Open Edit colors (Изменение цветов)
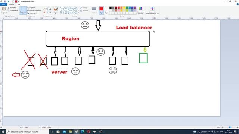Viewport: 239px width, 134px height. (140, 10)
